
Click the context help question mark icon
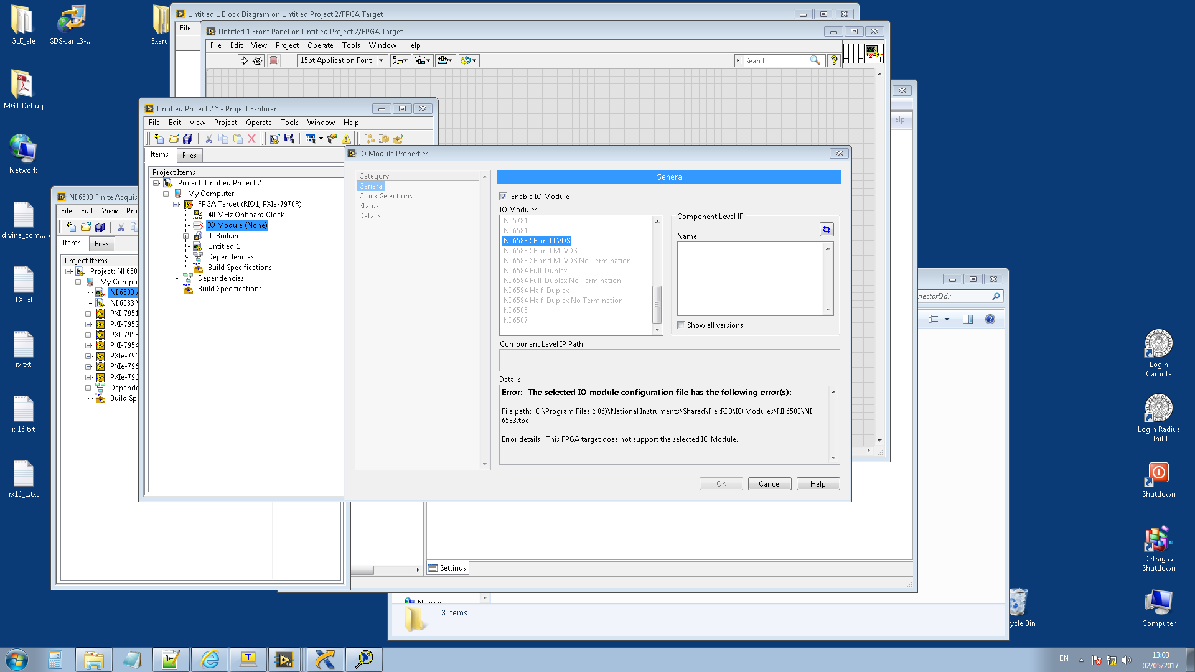[x=834, y=60]
